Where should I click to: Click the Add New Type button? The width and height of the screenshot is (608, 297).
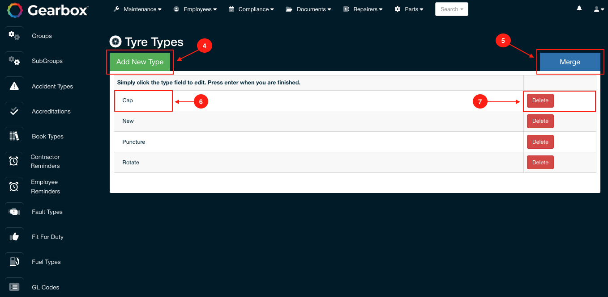tap(140, 62)
